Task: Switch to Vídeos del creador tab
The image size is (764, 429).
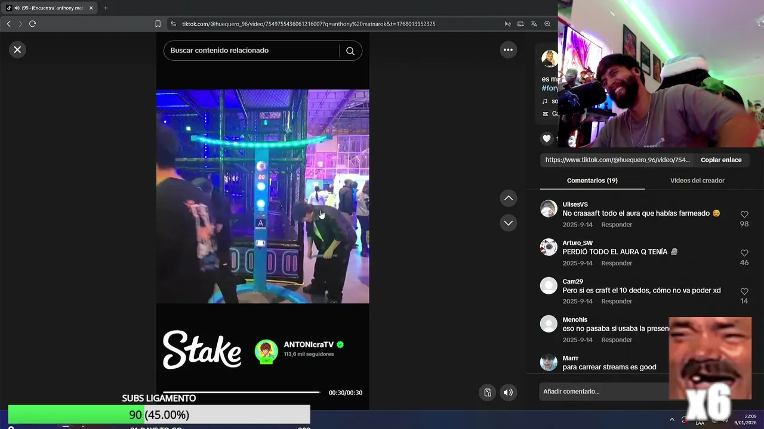Action: point(697,181)
